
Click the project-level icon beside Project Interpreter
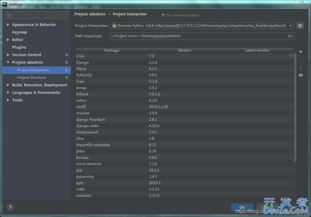coord(66,70)
